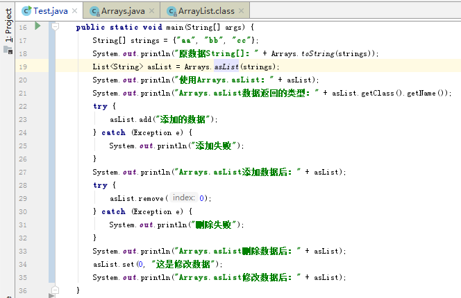Open the Arrays.java tab
This screenshot has height=298, width=461.
point(123,11)
